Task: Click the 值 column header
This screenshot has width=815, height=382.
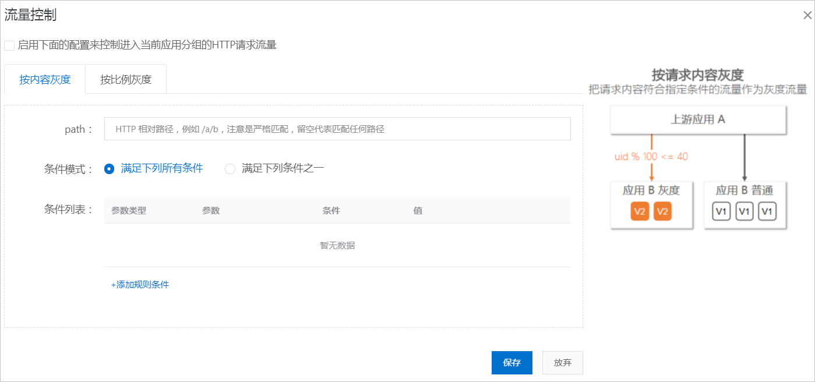Action: [418, 211]
